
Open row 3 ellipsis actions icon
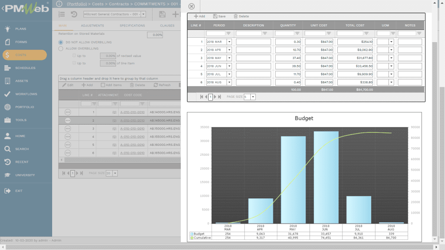[x=67, y=128]
